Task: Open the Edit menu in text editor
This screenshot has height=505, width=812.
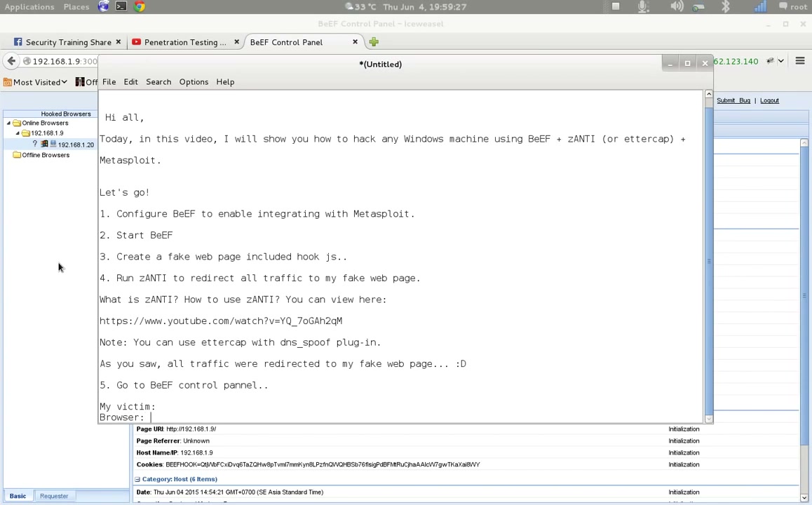Action: point(130,82)
